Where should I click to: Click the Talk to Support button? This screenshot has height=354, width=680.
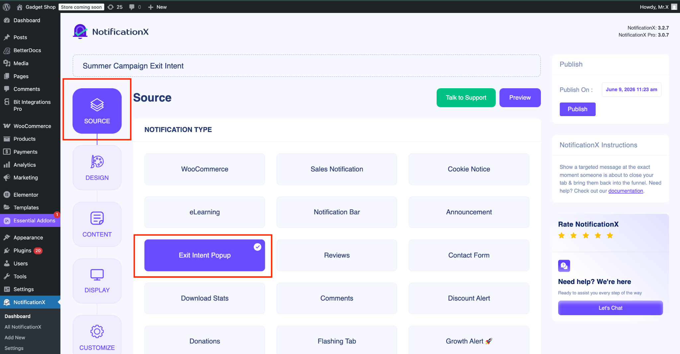466,98
